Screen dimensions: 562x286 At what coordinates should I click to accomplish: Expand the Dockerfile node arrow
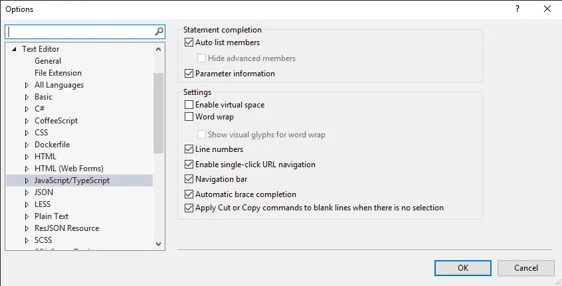[x=27, y=145]
